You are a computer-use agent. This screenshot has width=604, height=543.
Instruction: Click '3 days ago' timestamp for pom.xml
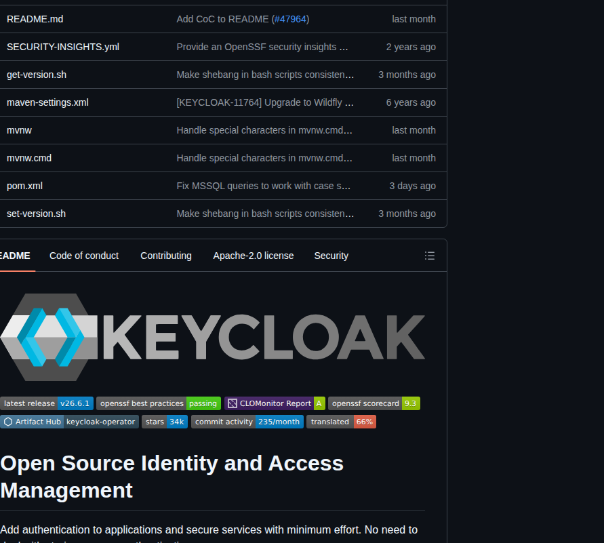coord(413,186)
